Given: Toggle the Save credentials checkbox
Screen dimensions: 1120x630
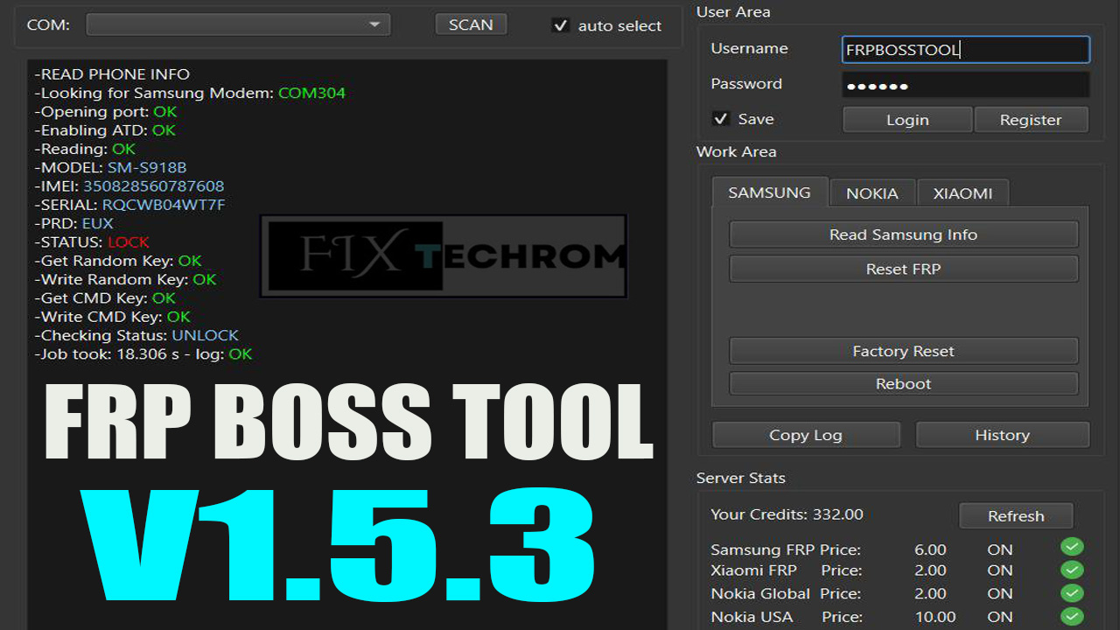Looking at the screenshot, I should [721, 119].
